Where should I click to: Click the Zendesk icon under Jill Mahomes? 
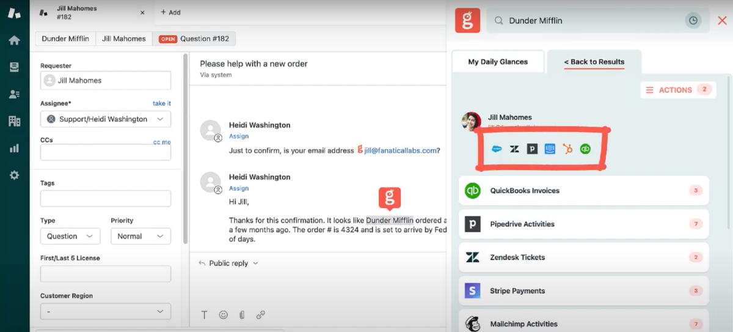coord(514,149)
